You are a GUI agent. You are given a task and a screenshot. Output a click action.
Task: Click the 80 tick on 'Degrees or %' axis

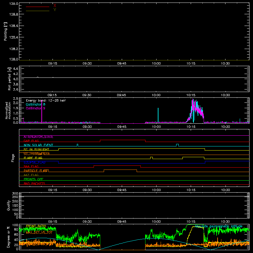tap(16, 229)
